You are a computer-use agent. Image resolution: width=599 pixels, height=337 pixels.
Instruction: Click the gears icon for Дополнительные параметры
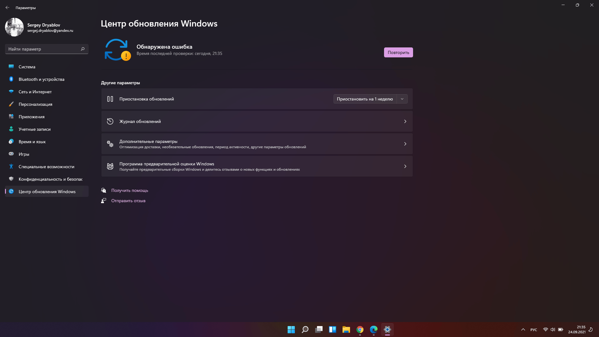click(110, 144)
